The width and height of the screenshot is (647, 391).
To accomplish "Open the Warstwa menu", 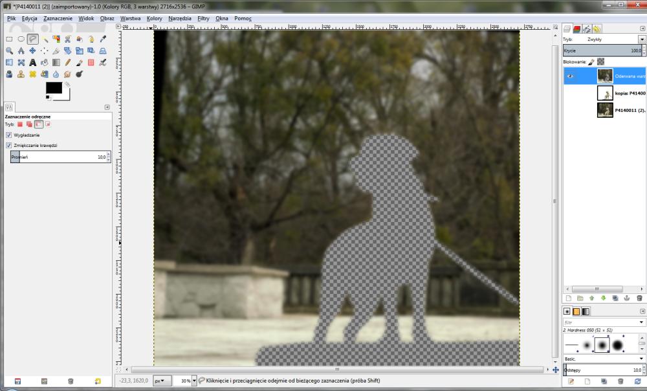I will click(131, 18).
